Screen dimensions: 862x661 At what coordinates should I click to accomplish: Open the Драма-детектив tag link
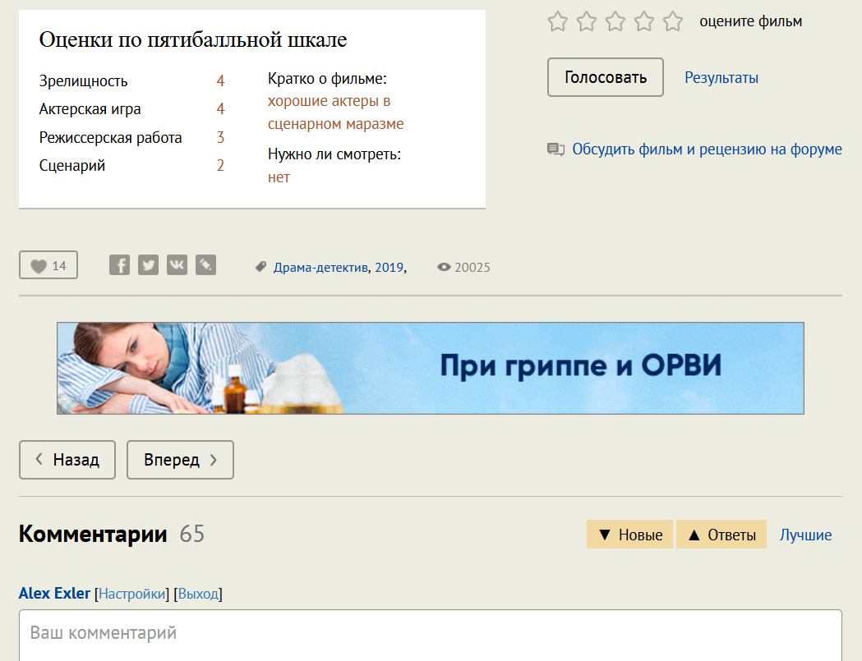(320, 267)
